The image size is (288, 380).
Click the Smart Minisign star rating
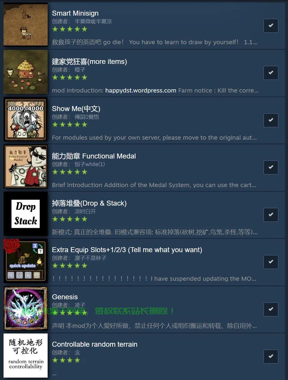point(70,29)
